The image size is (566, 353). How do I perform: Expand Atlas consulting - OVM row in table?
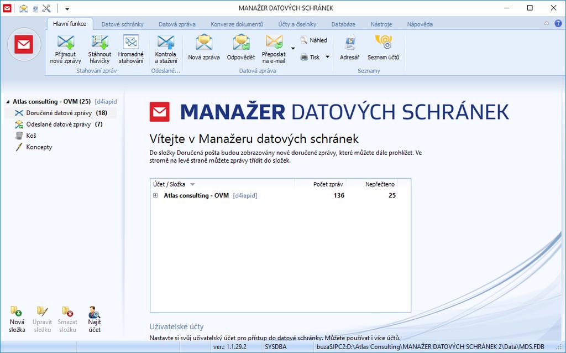point(155,195)
